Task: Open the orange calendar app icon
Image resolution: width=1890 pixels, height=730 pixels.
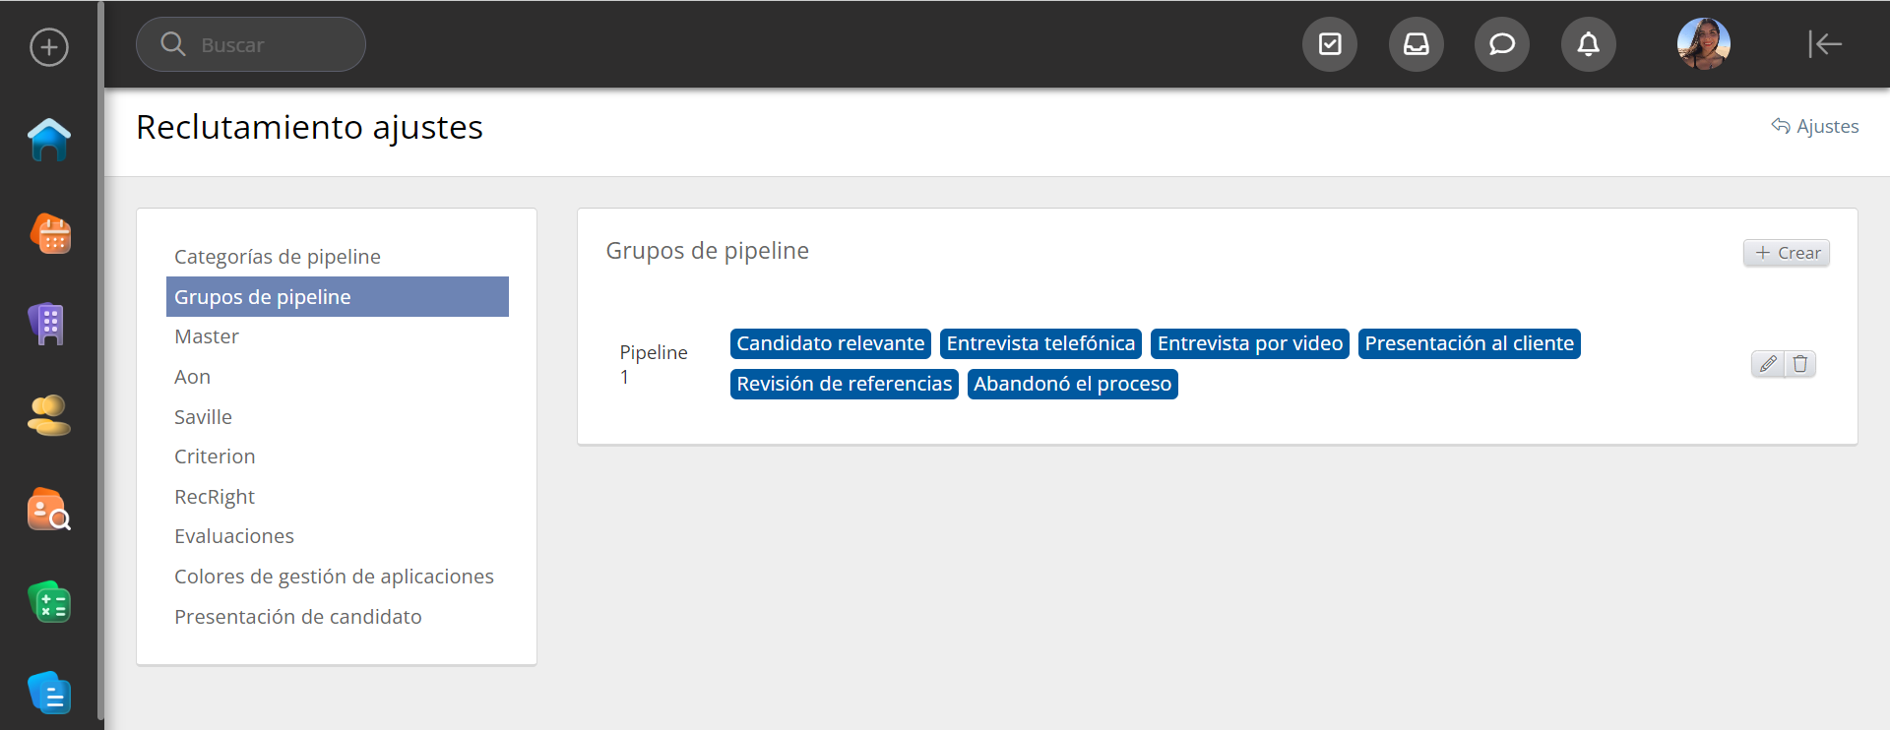Action: pos(49,234)
